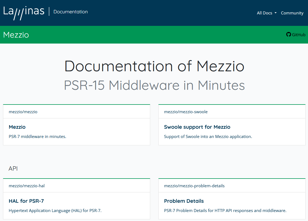This screenshot has height=221, width=308.
Task: Open the Problem Details docs
Action: click(184, 201)
